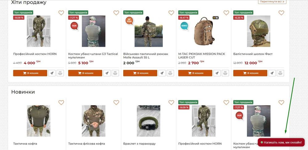The height and width of the screenshot is (150, 308).
Task: Compare Військово-тактичний рюкзак using scales icon
Action: [170, 73]
